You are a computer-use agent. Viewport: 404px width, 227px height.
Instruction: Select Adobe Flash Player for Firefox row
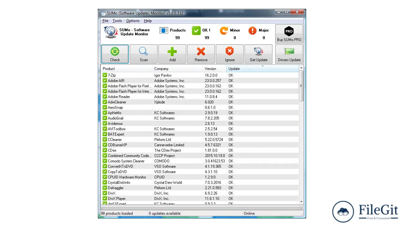pyautogui.click(x=199, y=86)
